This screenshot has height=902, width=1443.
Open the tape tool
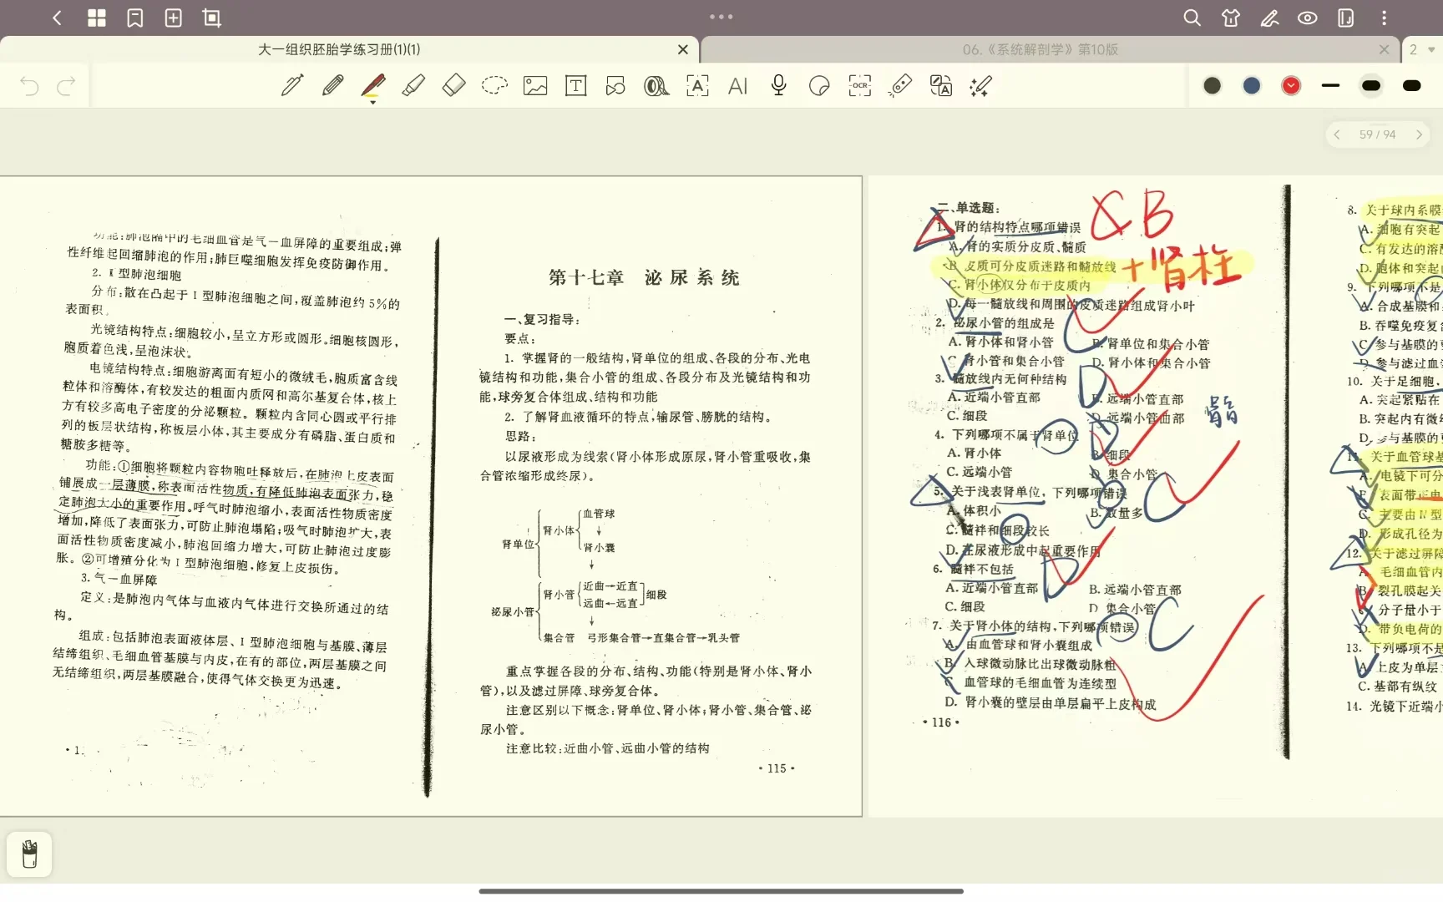656,85
